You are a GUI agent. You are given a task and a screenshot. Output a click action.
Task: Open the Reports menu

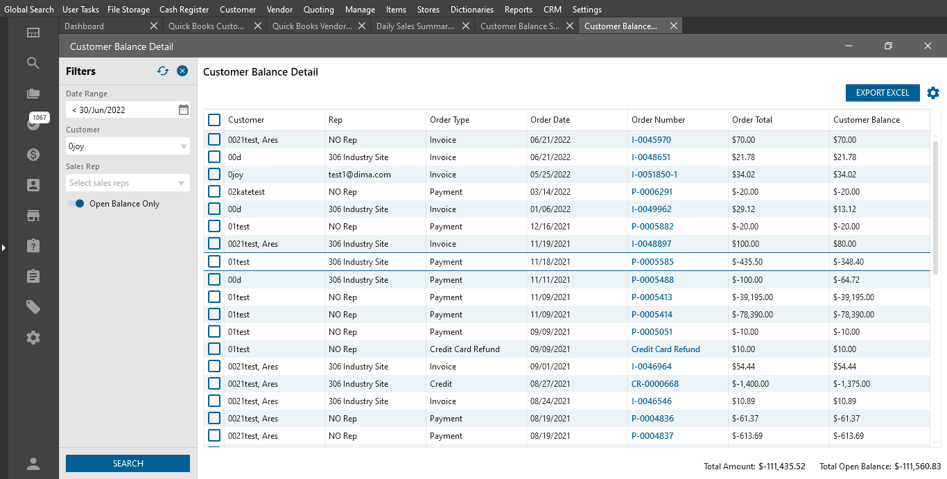point(518,10)
